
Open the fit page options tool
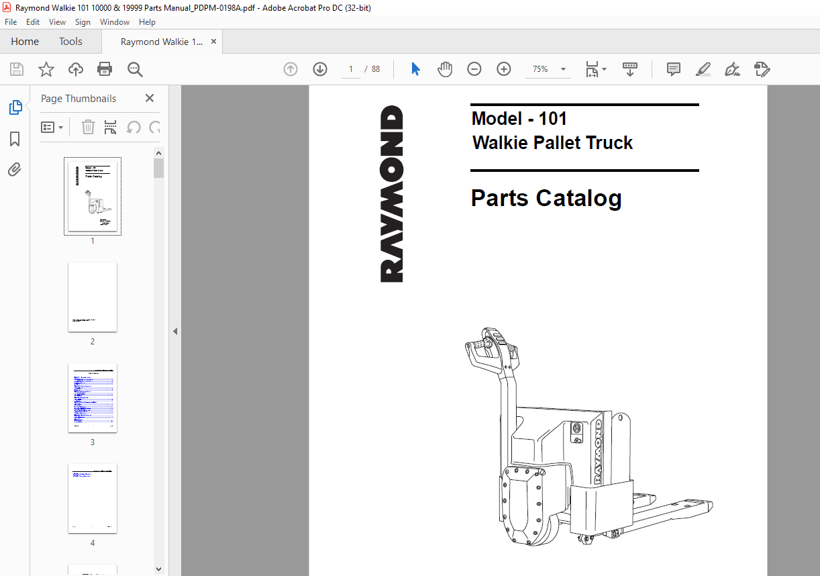click(x=595, y=69)
